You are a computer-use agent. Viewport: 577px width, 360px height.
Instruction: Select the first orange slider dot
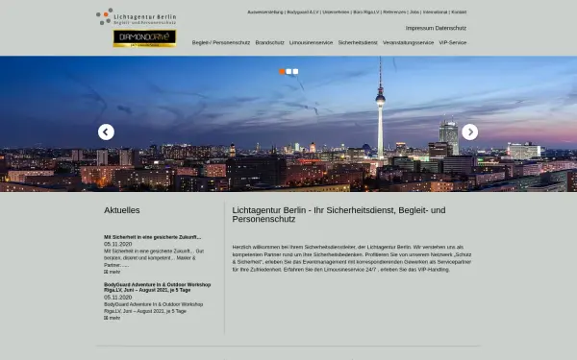(282, 72)
